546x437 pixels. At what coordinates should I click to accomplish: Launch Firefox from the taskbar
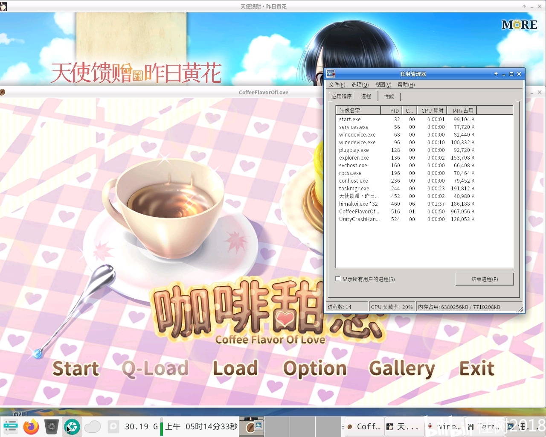point(31,426)
